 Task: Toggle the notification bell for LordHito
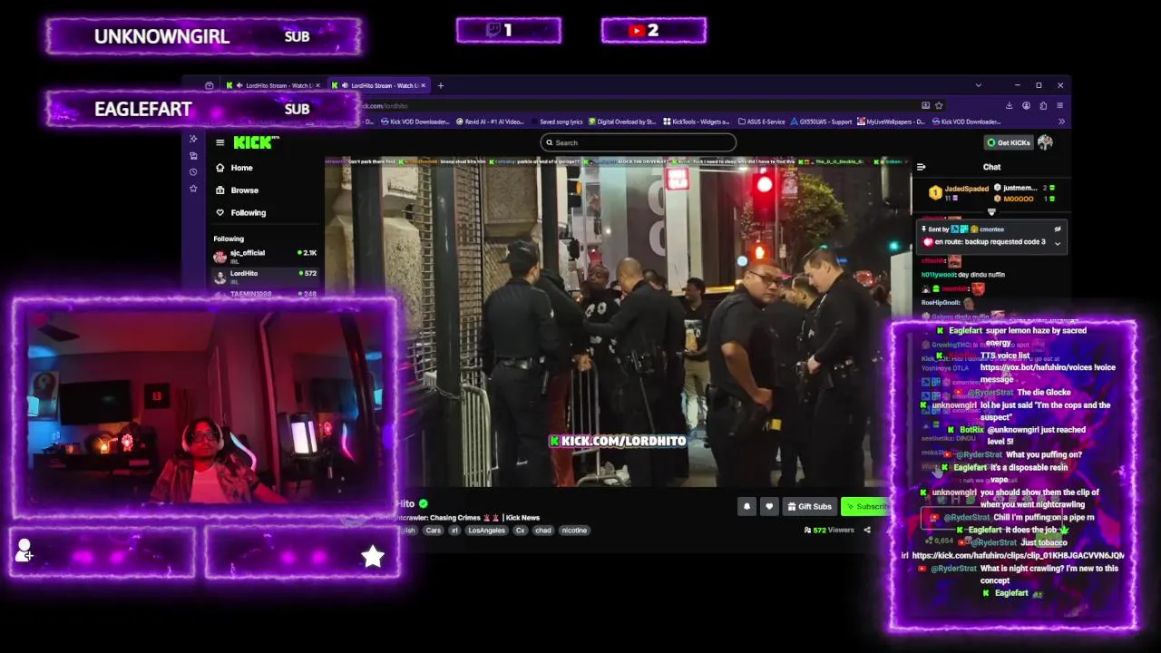click(x=746, y=506)
